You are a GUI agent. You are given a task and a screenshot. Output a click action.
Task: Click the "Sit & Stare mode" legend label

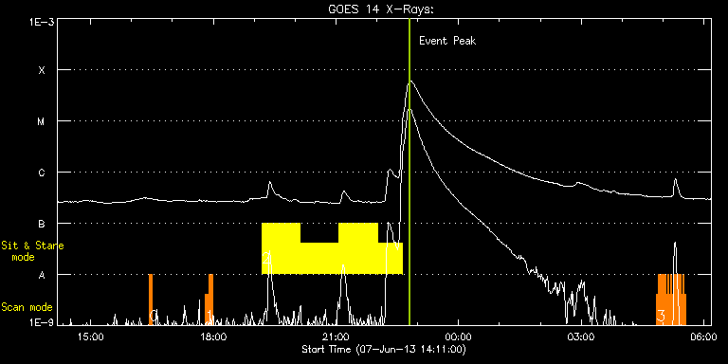coord(32,251)
